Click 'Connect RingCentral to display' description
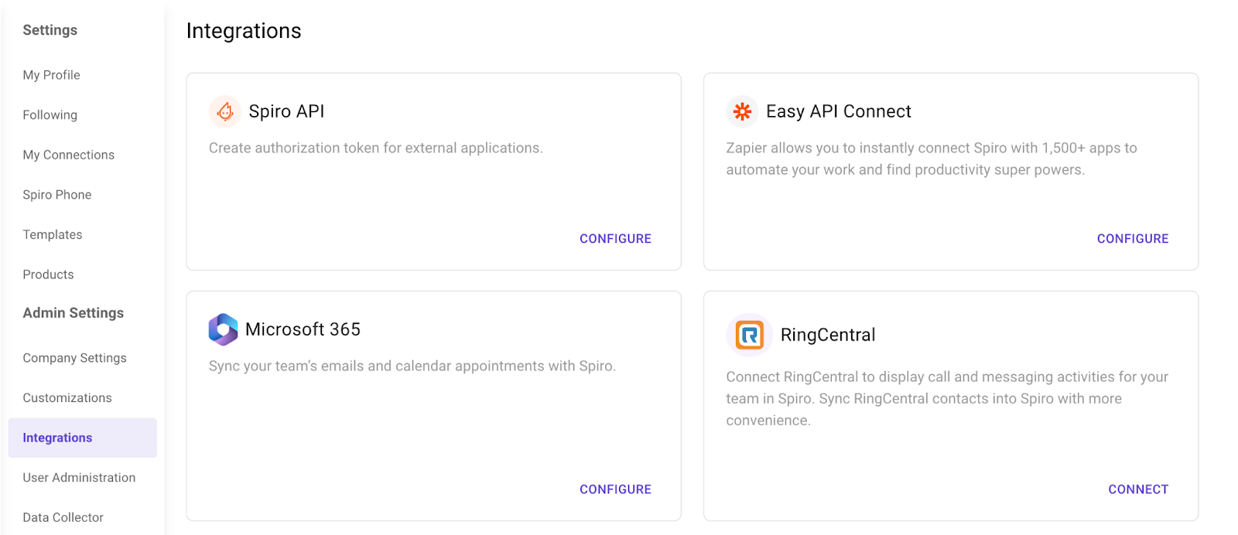 pyautogui.click(x=947, y=399)
